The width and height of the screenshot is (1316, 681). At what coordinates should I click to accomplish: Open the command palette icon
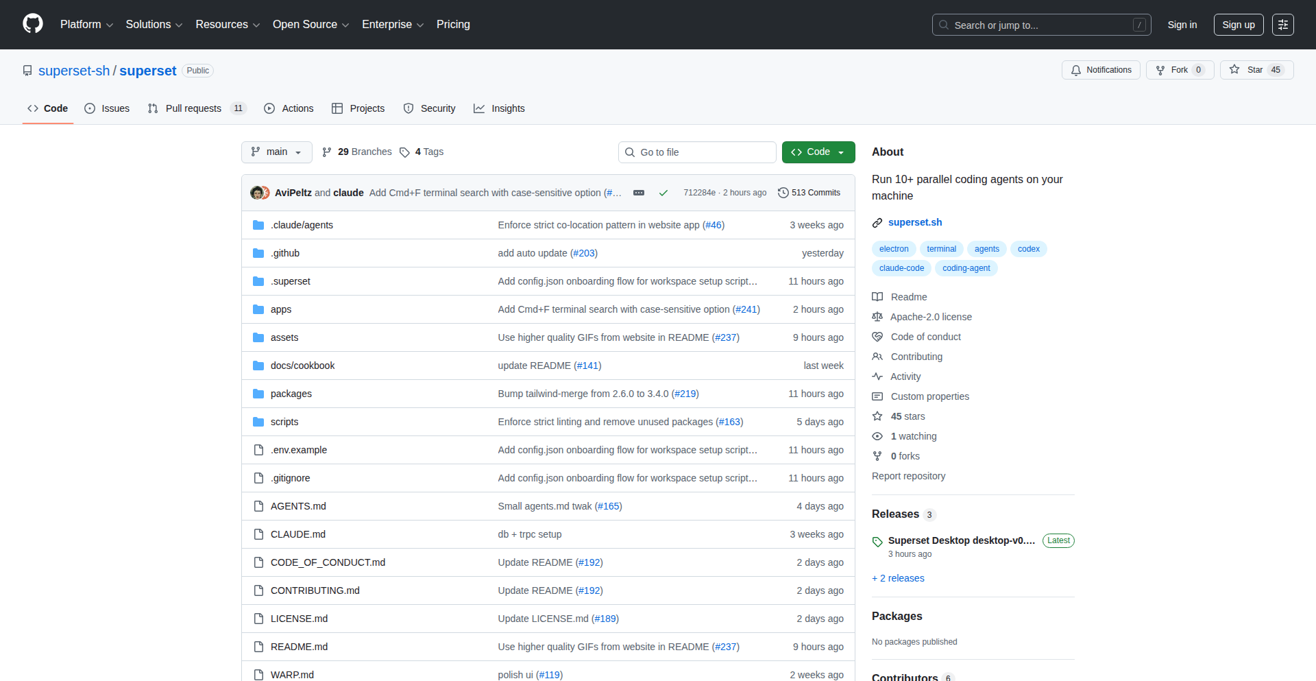click(1282, 24)
